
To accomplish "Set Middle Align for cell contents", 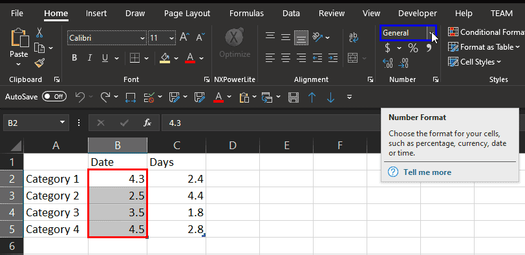I will tap(286, 37).
